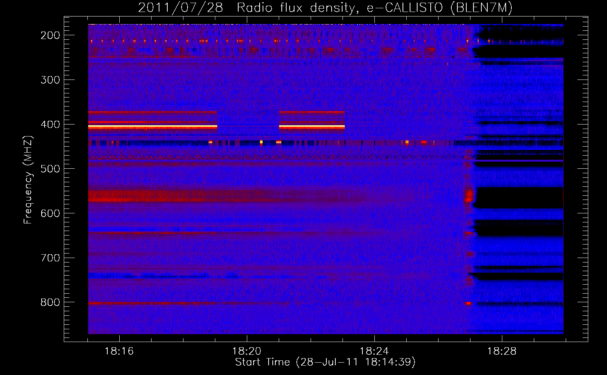Click the 600 frequency tick label
Screen dimensions: 607x375
click(x=50, y=213)
